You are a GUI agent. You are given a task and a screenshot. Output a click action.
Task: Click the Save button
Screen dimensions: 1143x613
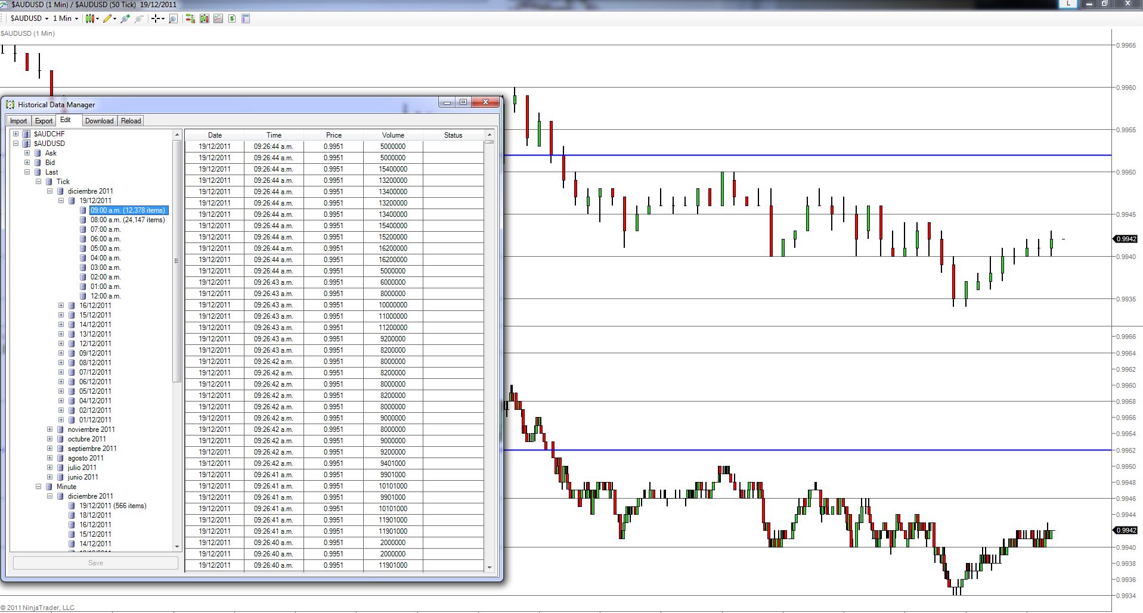[95, 563]
